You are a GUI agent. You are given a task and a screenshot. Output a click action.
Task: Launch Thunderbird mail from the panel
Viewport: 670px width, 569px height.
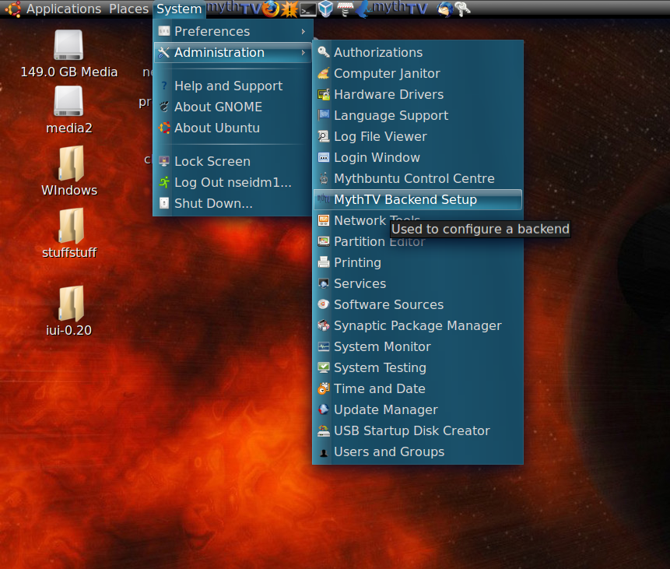445,9
